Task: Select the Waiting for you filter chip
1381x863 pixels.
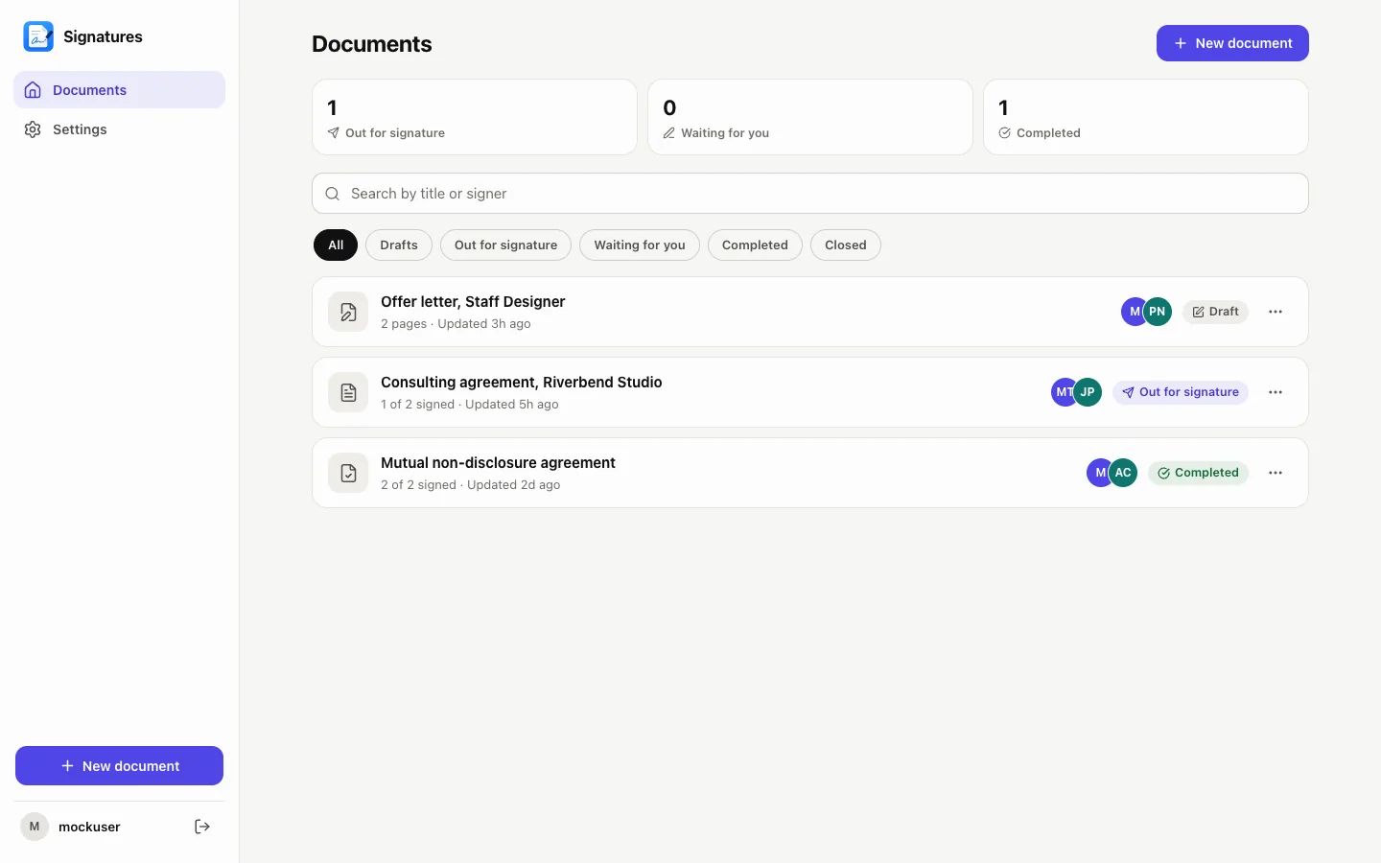Action: (640, 245)
